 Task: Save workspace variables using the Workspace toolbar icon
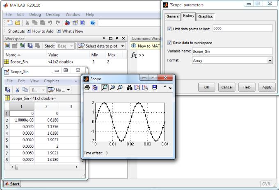[30, 46]
